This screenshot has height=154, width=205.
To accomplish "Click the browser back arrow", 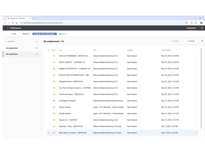I will click(x=5, y=23).
